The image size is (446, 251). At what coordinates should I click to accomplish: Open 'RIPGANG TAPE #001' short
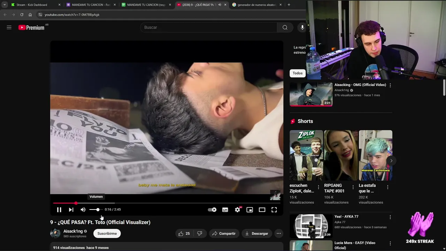[341, 155]
